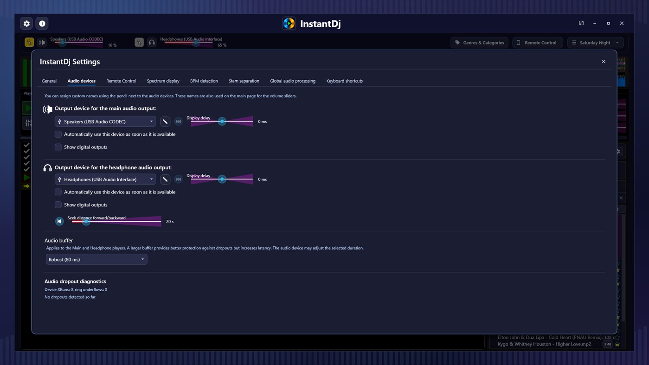This screenshot has height=365, width=649.
Task: Open the Saturday Night playlist dropdown
Action: [596, 43]
